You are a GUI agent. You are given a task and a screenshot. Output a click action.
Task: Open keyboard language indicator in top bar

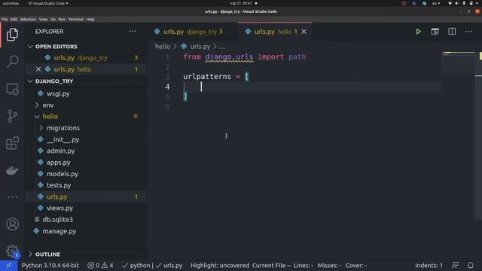[x=436, y=3]
